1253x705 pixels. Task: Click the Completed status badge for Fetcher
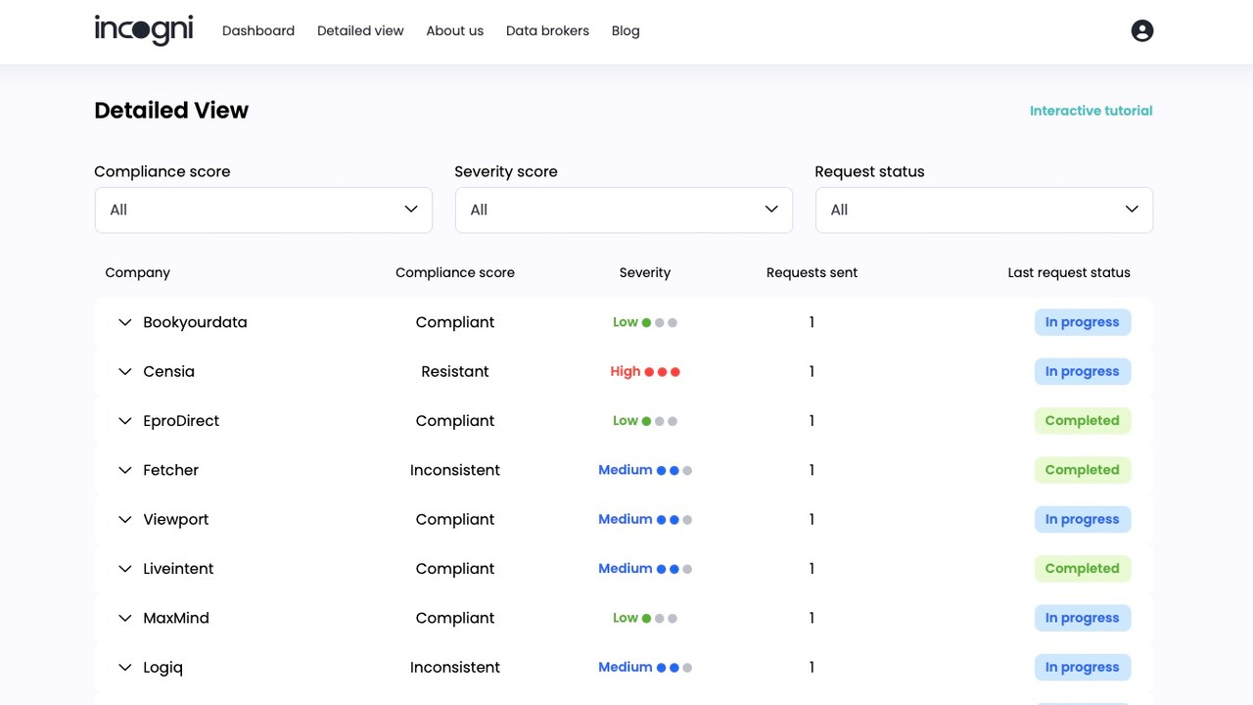1083,470
